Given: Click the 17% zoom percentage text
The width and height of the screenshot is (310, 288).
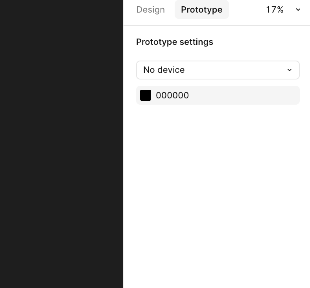Looking at the screenshot, I should point(275,10).
